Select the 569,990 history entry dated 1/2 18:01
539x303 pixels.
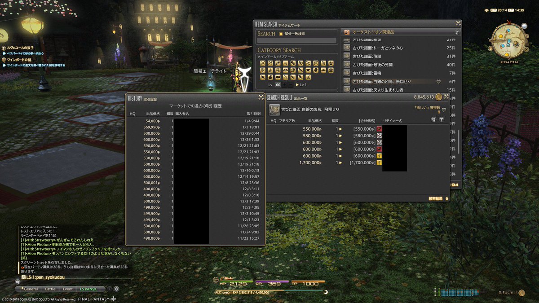(195, 127)
